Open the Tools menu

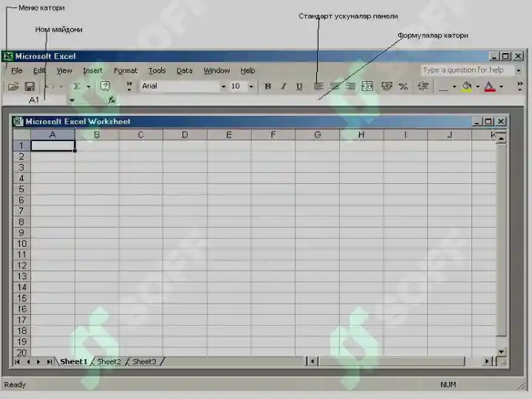tap(157, 71)
